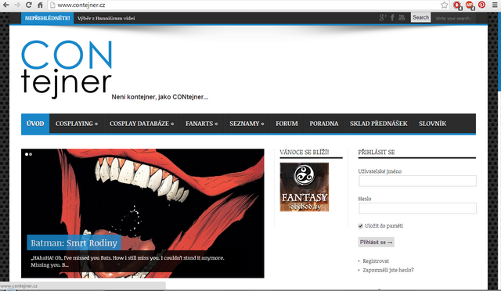Open the Adblock Plus extension icon
The image size is (501, 291).
(x=470, y=5)
